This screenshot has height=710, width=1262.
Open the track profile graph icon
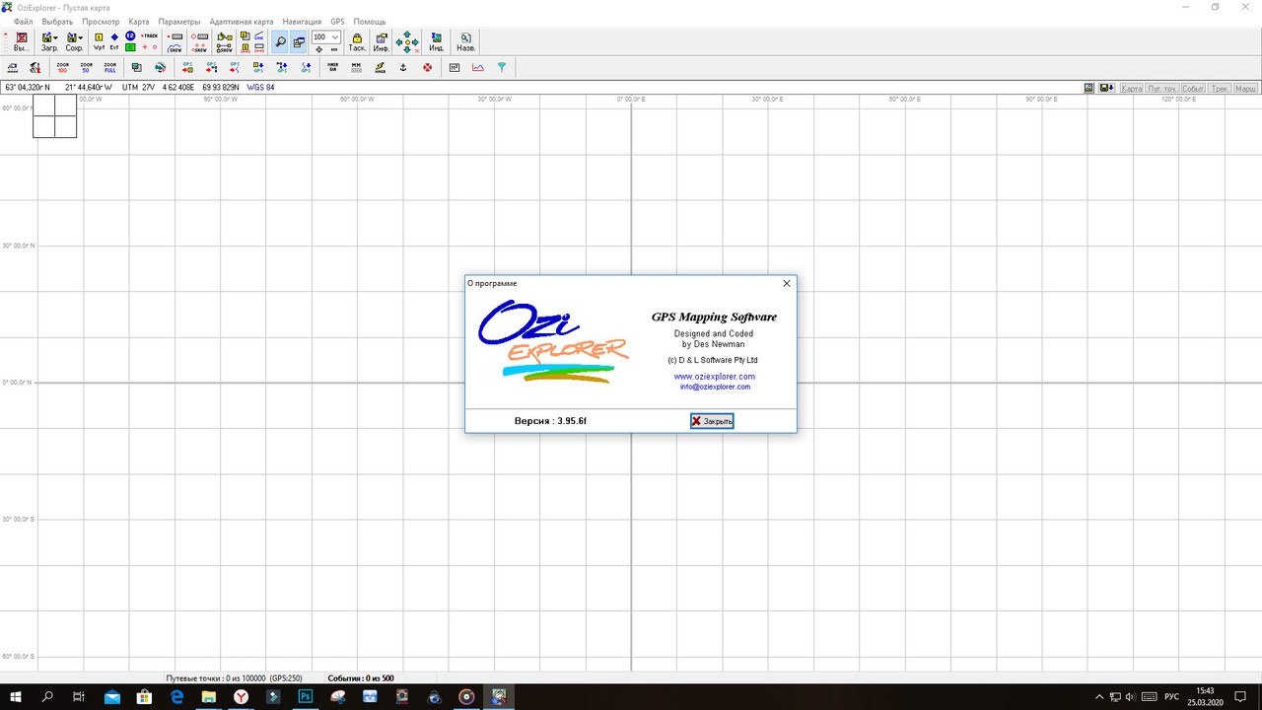coord(478,67)
